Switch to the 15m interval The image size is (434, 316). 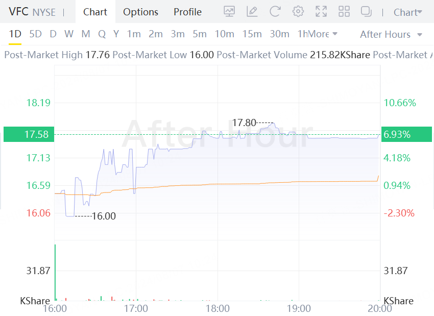252,34
